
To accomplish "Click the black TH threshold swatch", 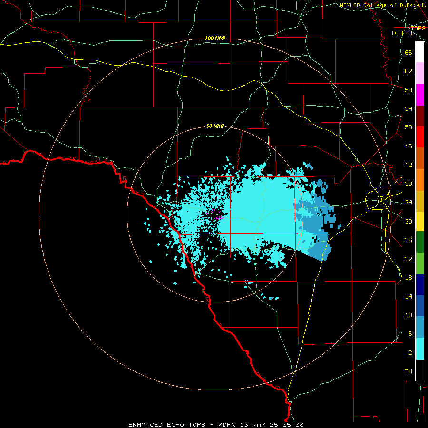I will point(420,370).
